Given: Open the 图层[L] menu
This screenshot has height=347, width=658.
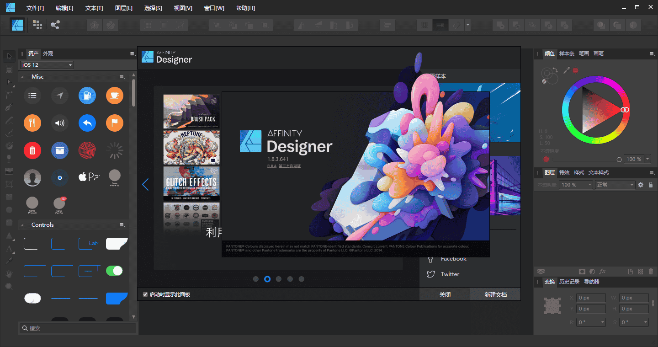Looking at the screenshot, I should pos(123,8).
